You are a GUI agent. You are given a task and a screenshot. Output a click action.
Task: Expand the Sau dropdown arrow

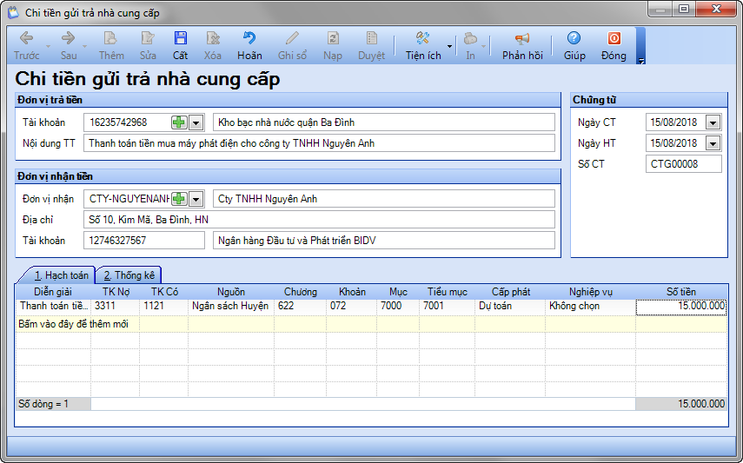click(x=85, y=46)
